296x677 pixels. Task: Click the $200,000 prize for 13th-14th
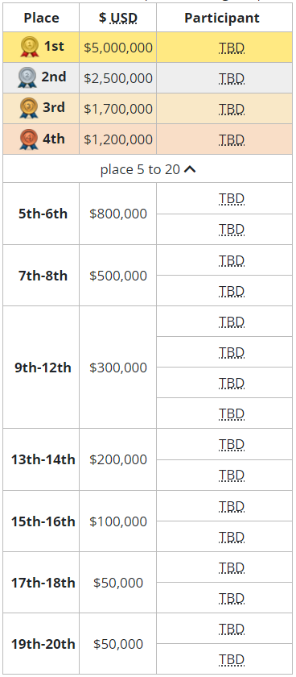click(x=118, y=459)
